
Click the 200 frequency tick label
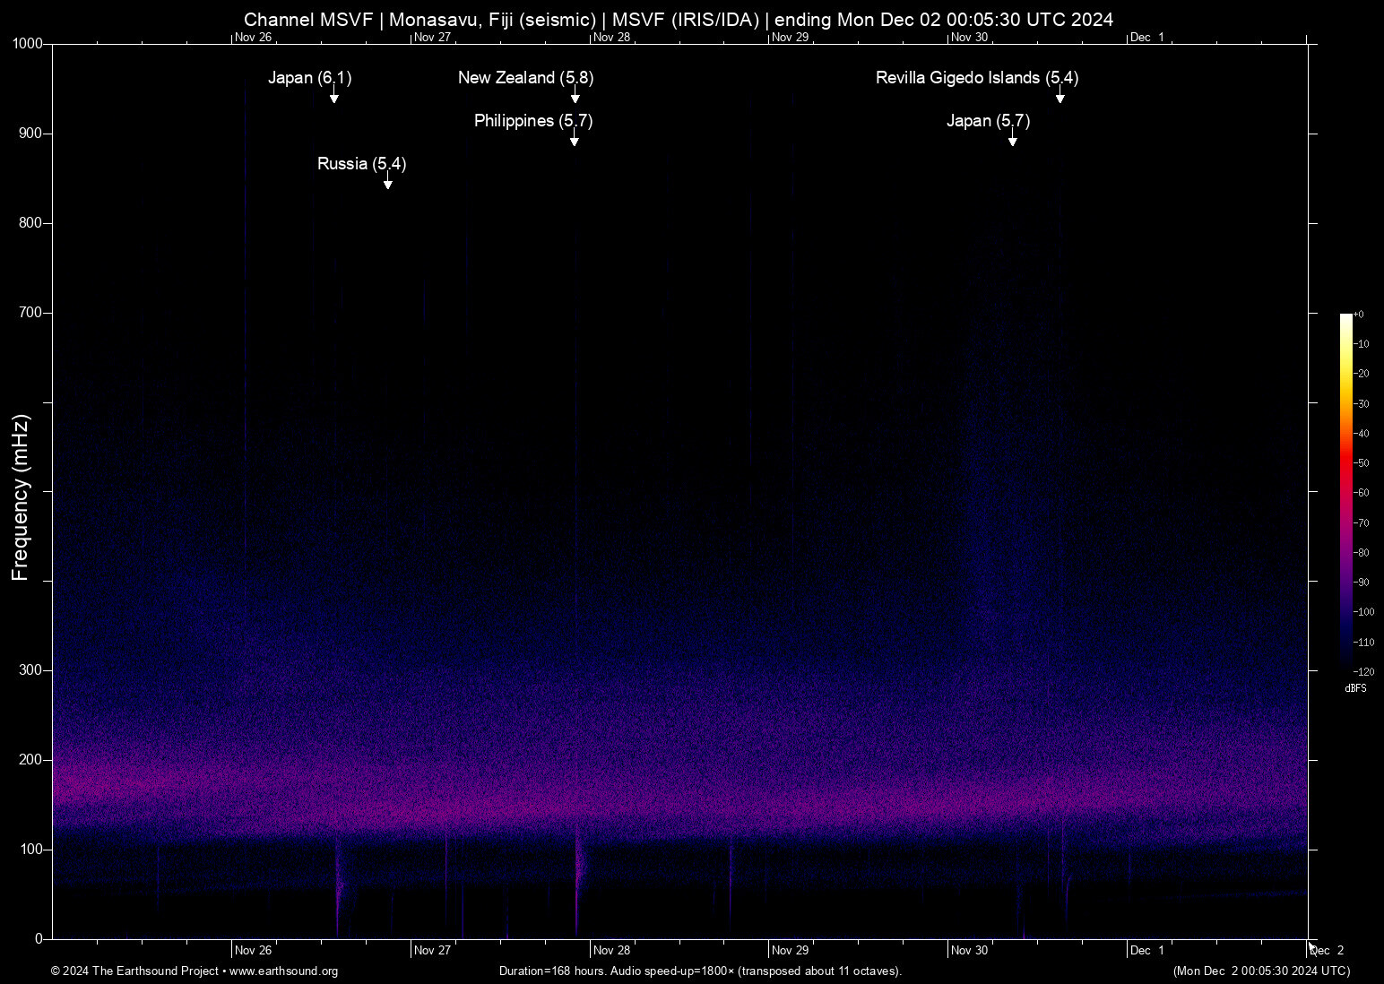30,760
